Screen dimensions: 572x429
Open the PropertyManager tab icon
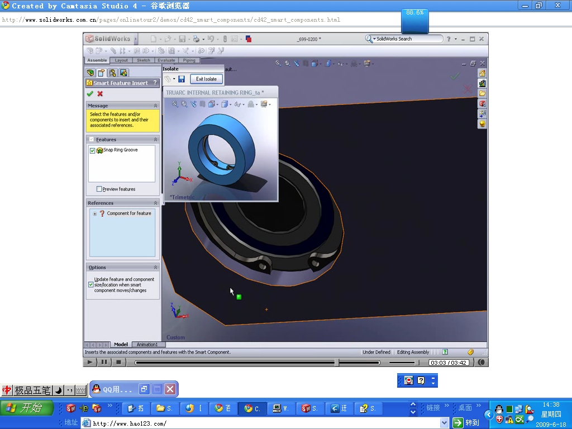pos(102,73)
